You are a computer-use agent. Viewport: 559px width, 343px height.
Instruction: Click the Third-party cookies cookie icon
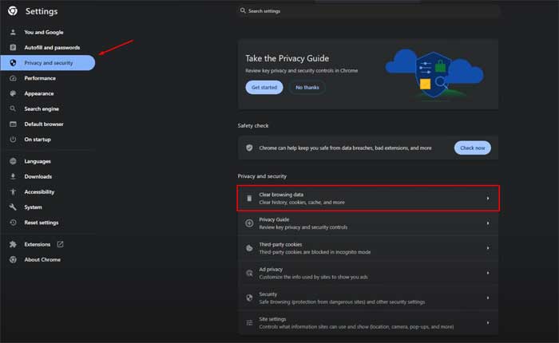pos(249,248)
